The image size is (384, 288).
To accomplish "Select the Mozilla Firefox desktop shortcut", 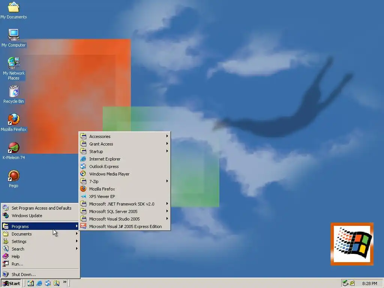I will click(13, 123).
